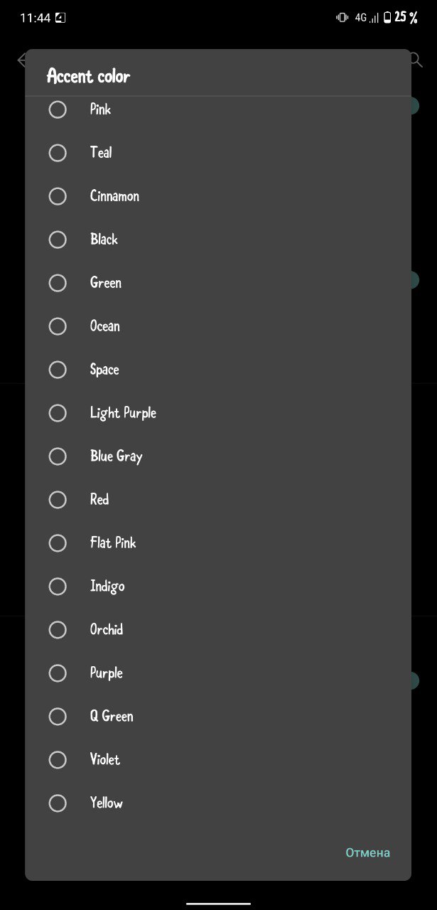Pick the Purple accent color
The image size is (437, 910).
coord(218,673)
